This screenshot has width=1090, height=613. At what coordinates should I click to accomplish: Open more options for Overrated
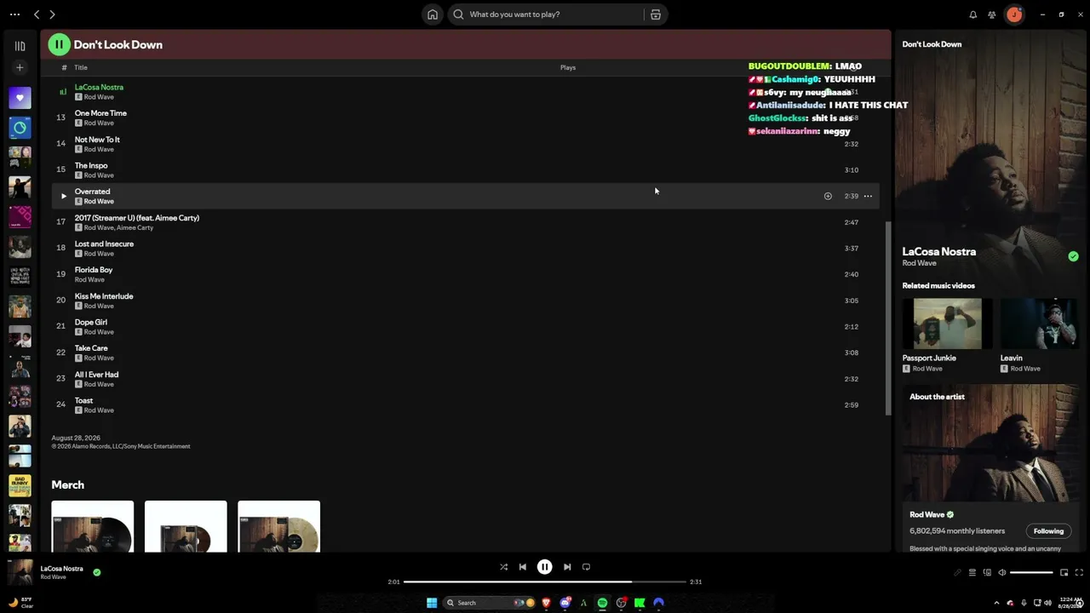coord(868,196)
